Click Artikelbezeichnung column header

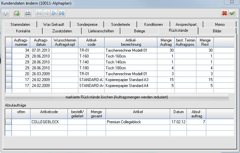pyautogui.click(x=131, y=42)
